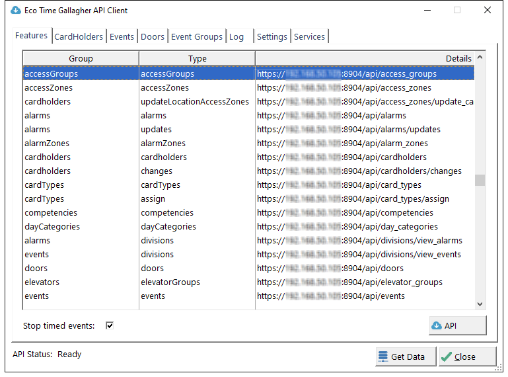Screen dimensions: 508x377
Task: Select the doors group cell
Action: pyautogui.click(x=81, y=269)
